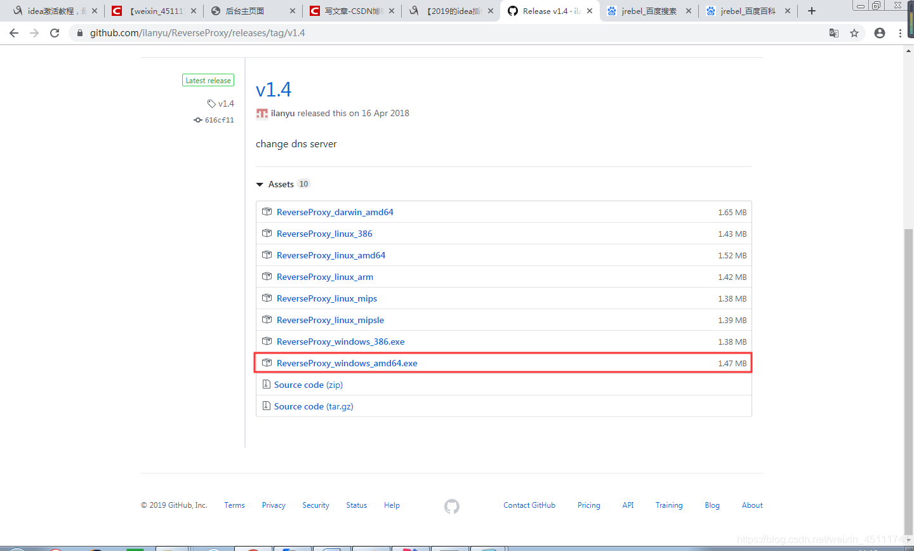
Task: Click the v1.4 release title
Action: [x=274, y=90]
